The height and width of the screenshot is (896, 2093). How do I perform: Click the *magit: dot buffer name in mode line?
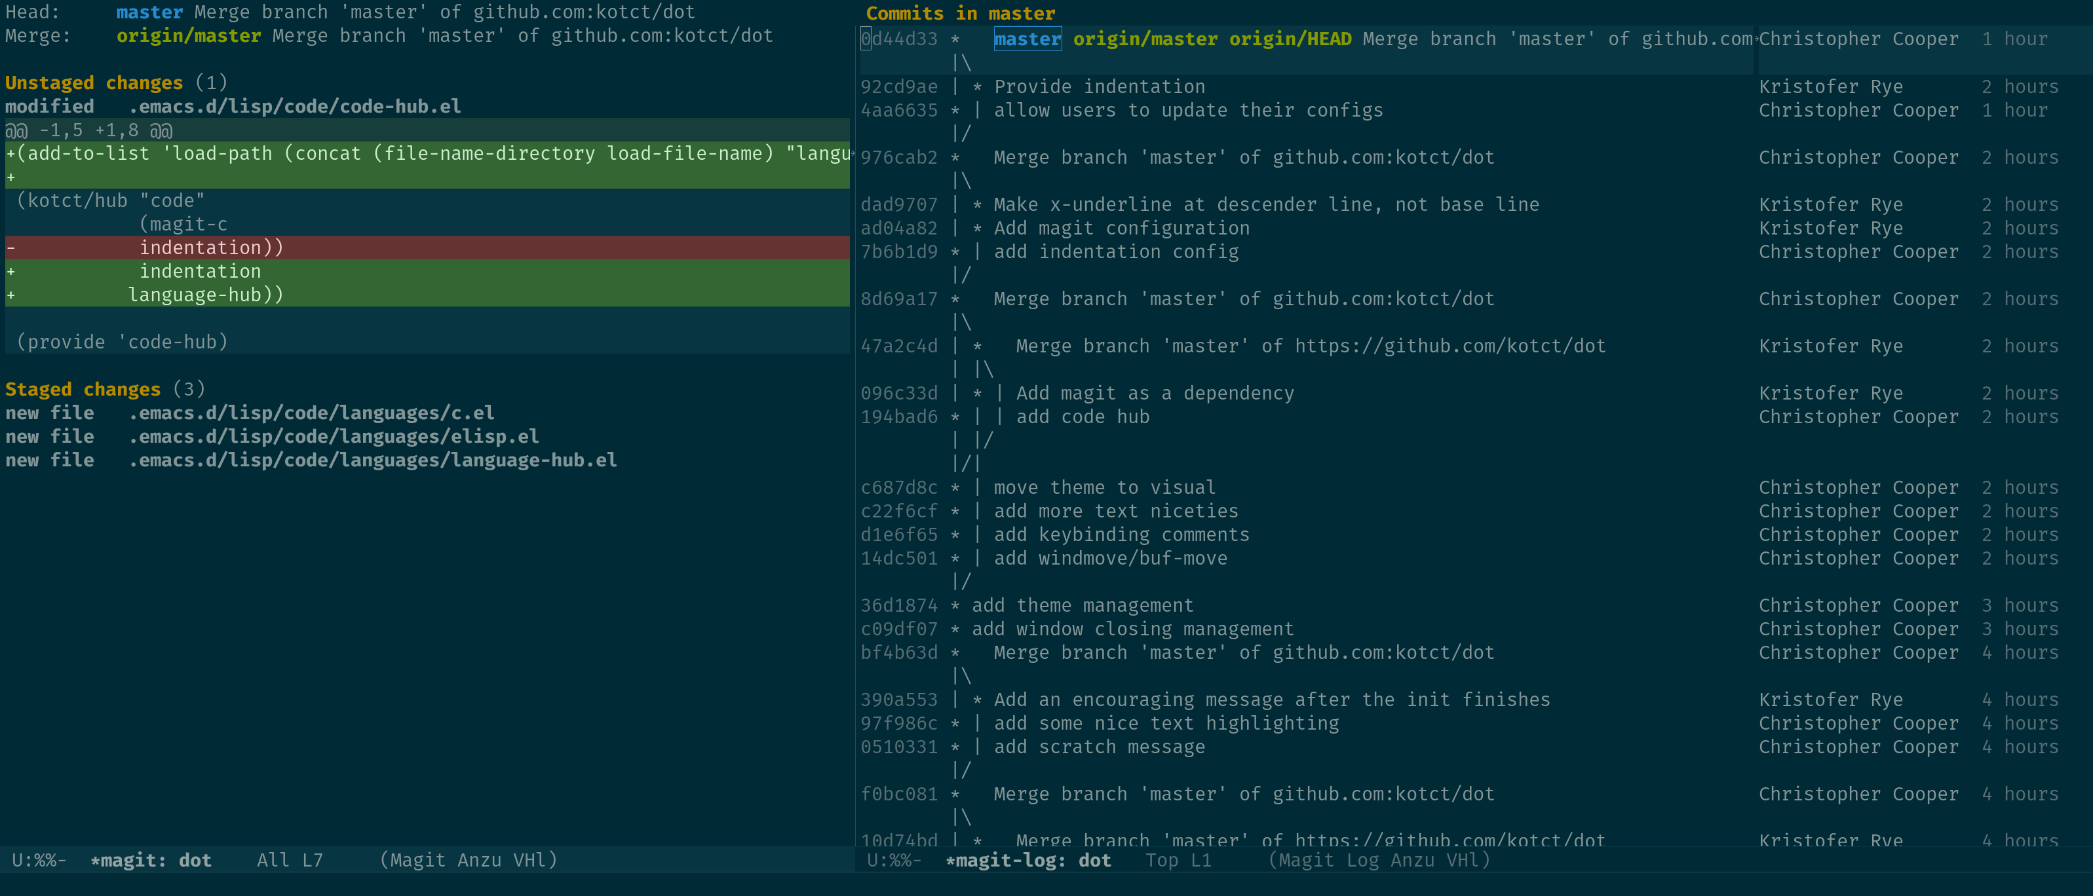point(151,859)
